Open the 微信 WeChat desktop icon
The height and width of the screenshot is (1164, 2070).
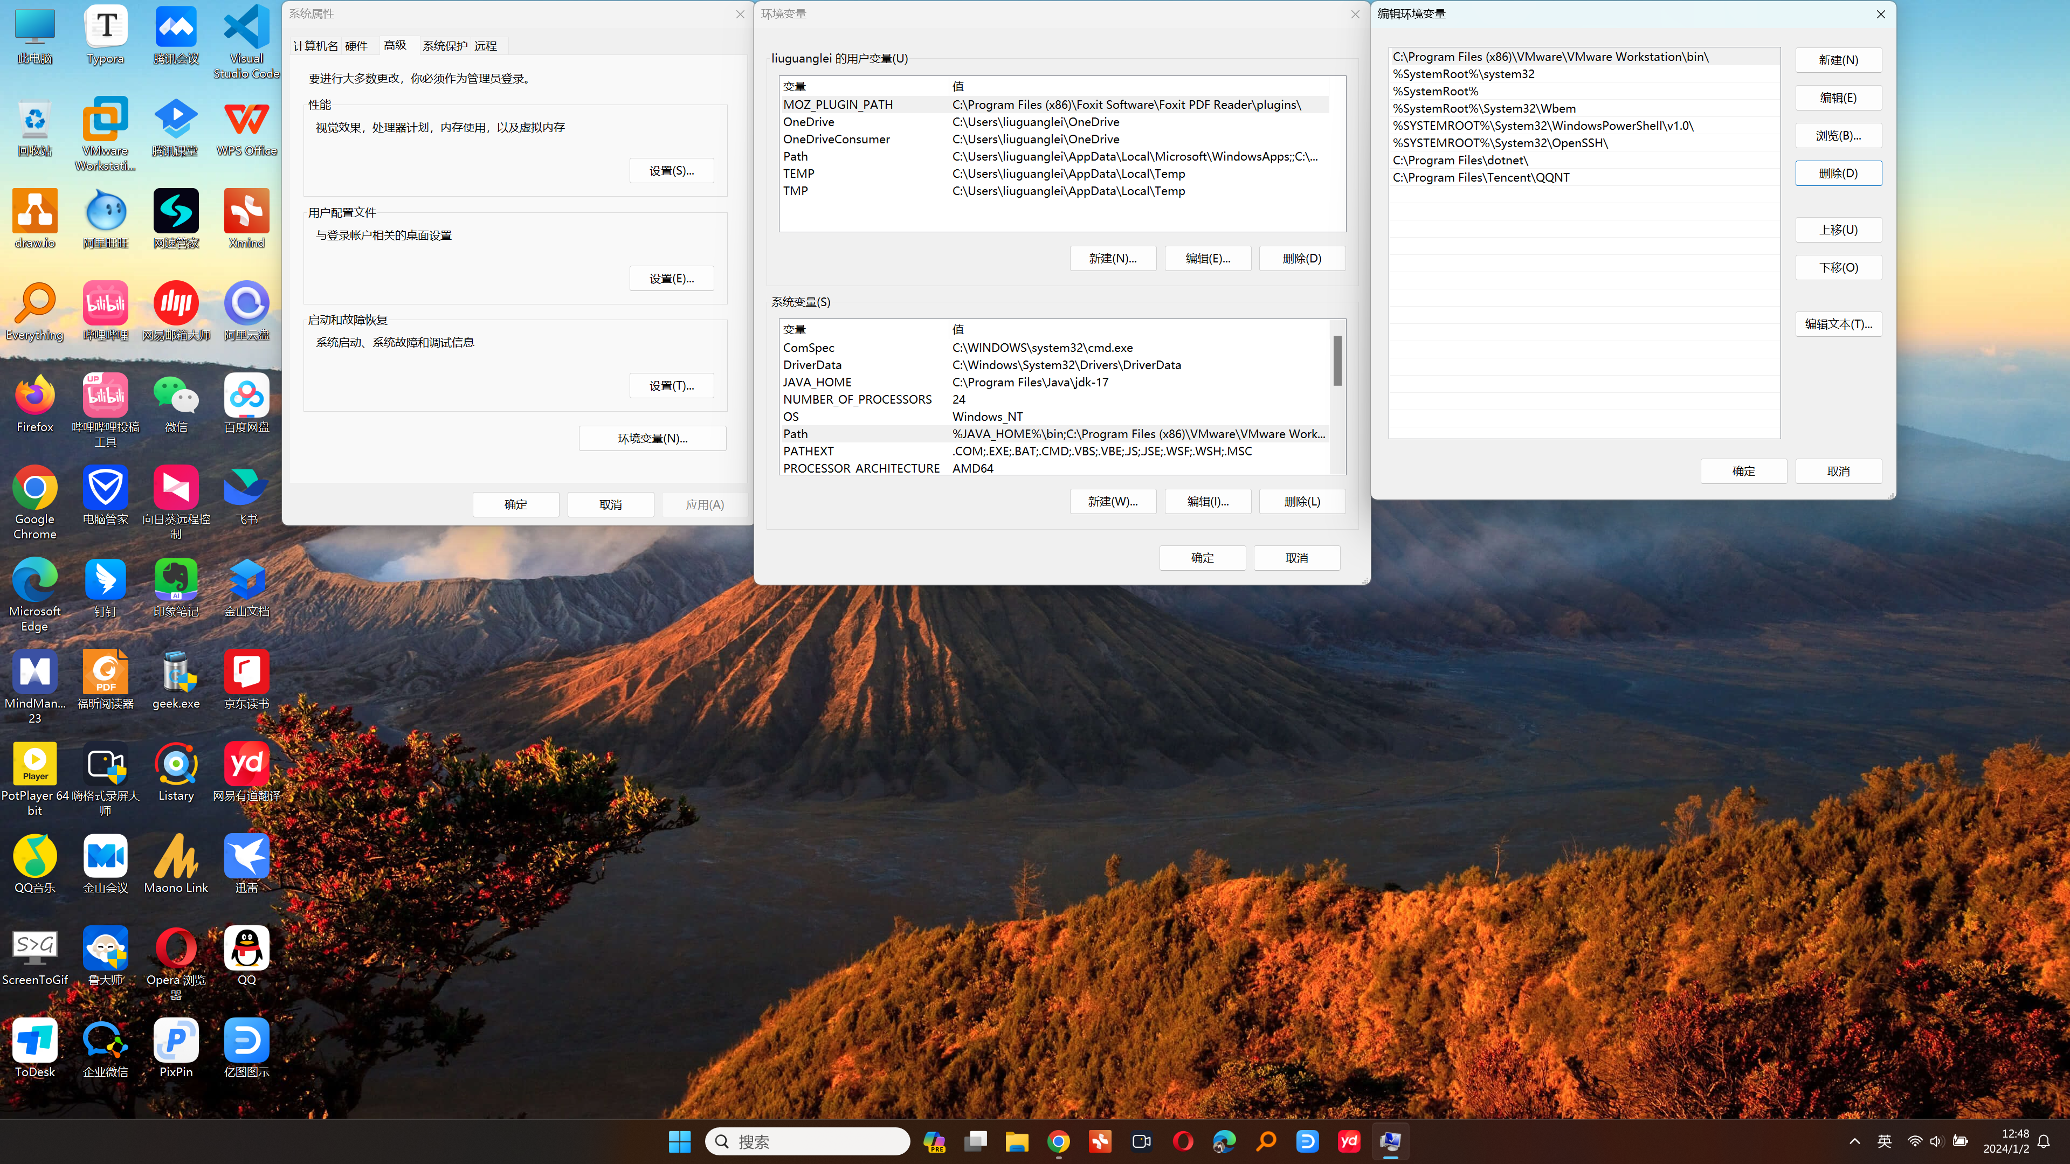coord(176,403)
